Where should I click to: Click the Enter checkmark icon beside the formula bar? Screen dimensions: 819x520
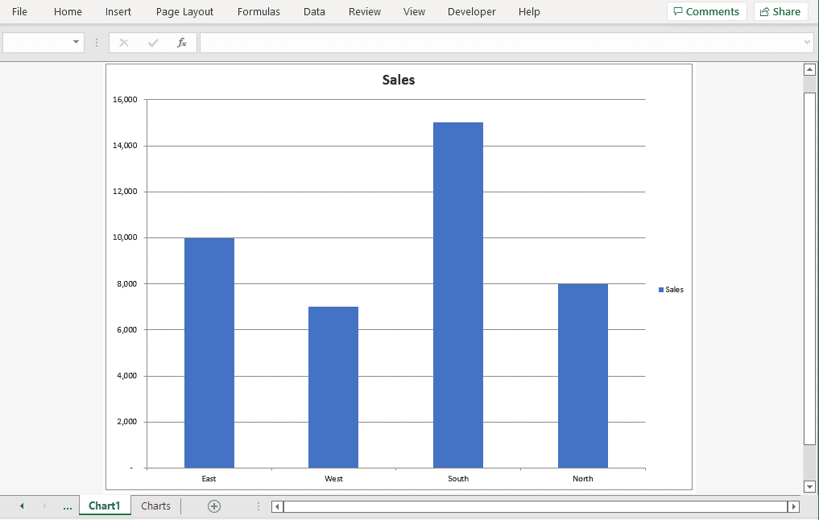(x=152, y=42)
